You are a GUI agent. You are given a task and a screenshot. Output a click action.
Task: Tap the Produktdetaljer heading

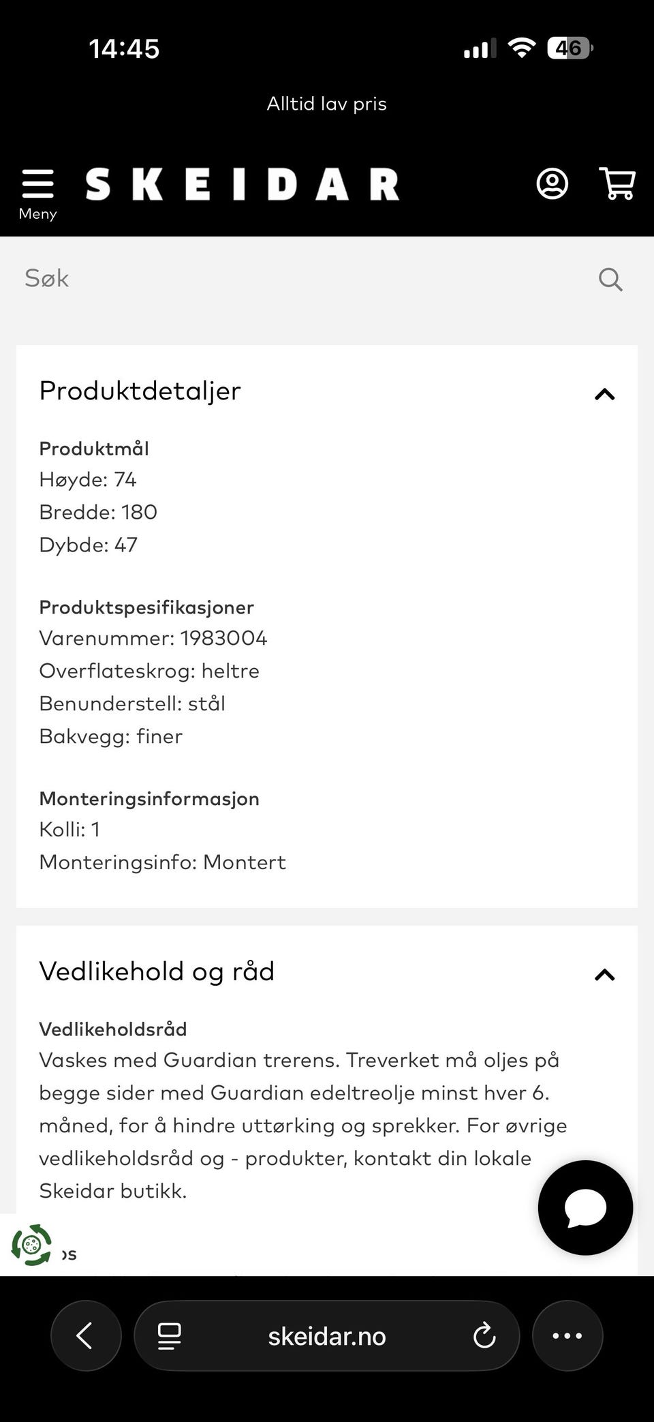[x=140, y=391]
